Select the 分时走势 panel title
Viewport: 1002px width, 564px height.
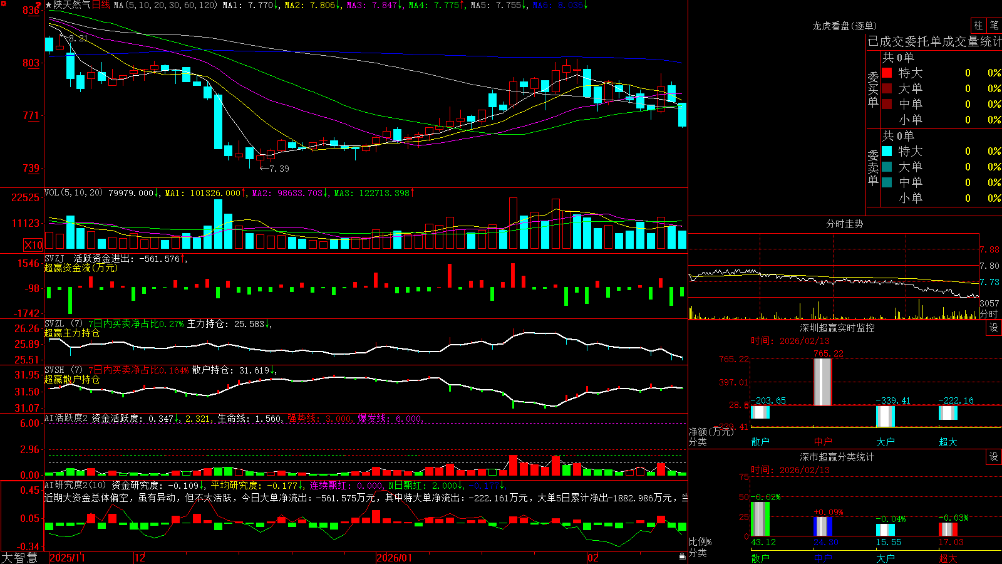pyautogui.click(x=844, y=224)
